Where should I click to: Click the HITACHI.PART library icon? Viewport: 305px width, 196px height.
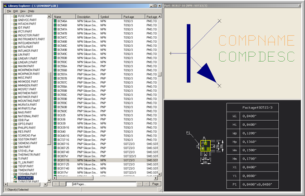click(15, 24)
